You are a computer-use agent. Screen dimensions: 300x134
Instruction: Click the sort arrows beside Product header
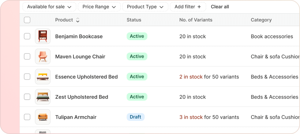[x=78, y=20]
